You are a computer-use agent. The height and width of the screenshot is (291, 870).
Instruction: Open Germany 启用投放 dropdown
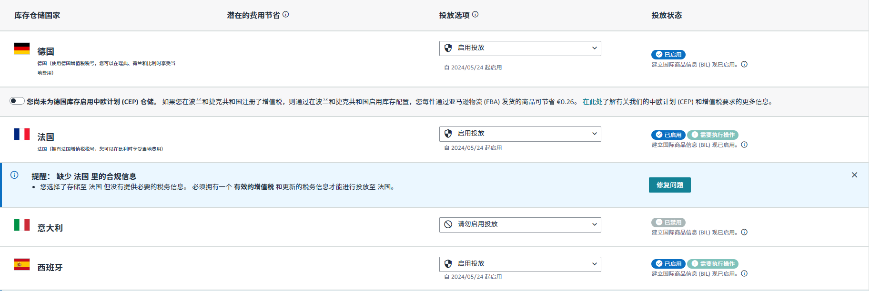(520, 48)
